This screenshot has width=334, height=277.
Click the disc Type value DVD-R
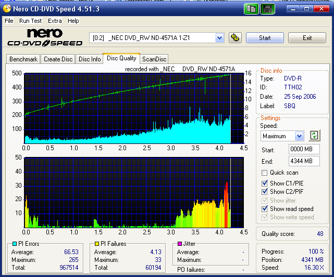pos(293,78)
